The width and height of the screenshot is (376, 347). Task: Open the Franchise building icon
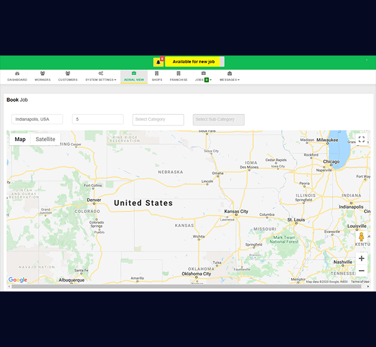tap(178, 73)
